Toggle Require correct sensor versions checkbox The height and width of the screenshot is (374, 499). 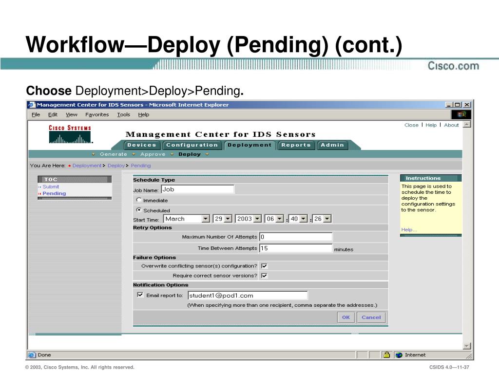coord(264,276)
